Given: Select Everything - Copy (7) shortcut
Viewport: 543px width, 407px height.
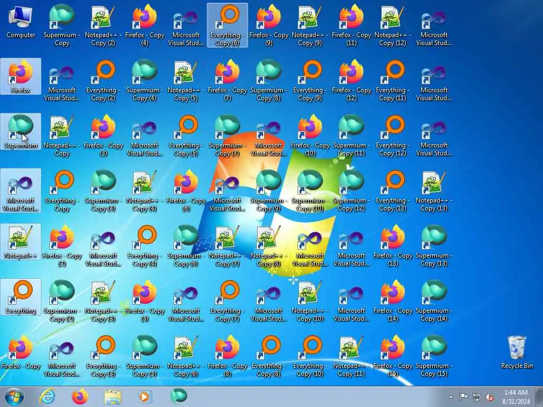Looking at the screenshot, I should click(227, 301).
